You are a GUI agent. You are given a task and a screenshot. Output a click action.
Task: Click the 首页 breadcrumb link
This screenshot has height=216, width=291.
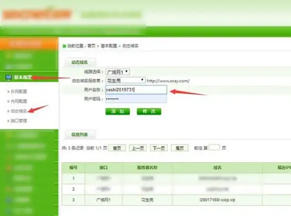click(91, 46)
